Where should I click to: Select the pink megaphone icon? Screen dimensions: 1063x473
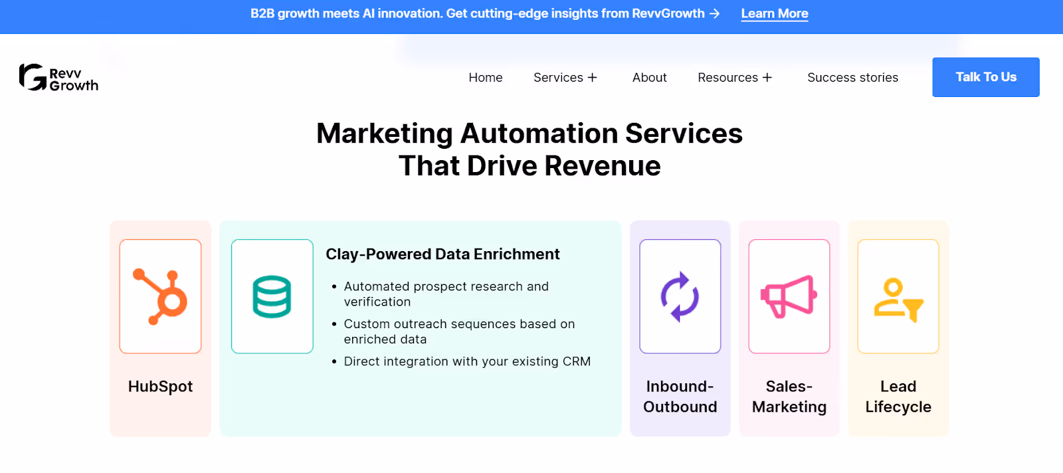tap(789, 296)
